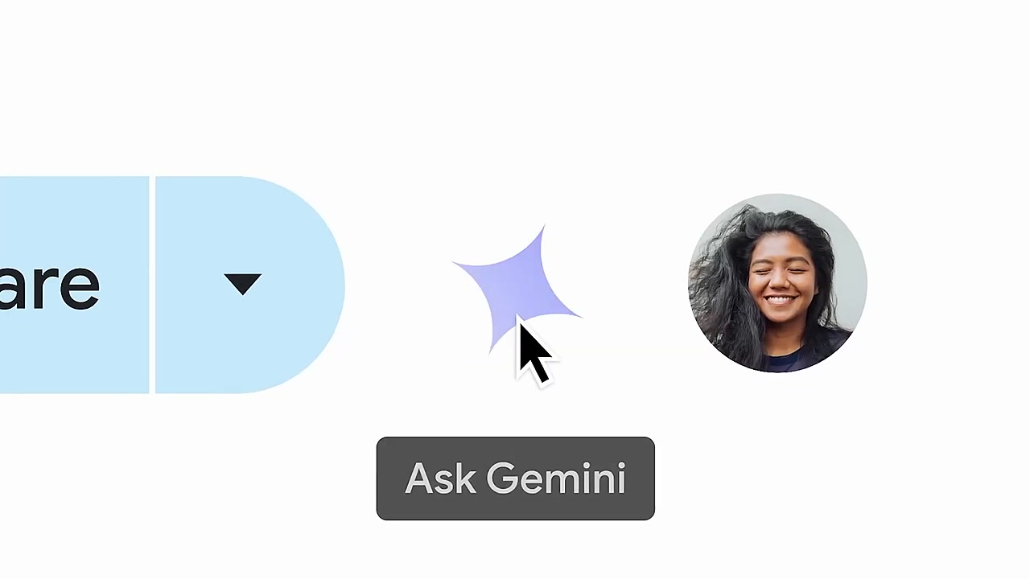Click the account avatar beside the Gemini icon
Screen dimensions: 1030x579
777,283
